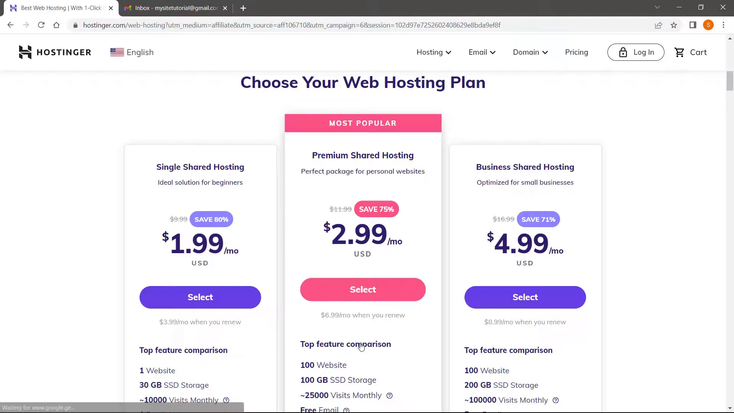The image size is (734, 413).
Task: Toggle the Single Shared Hosting plan
Action: (x=201, y=297)
